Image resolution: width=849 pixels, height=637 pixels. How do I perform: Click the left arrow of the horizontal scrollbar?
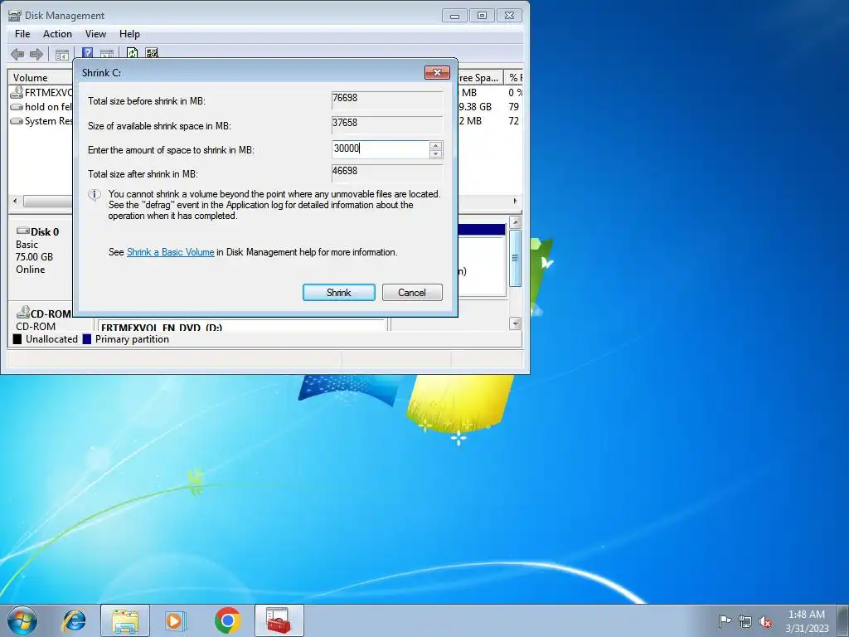click(x=15, y=201)
